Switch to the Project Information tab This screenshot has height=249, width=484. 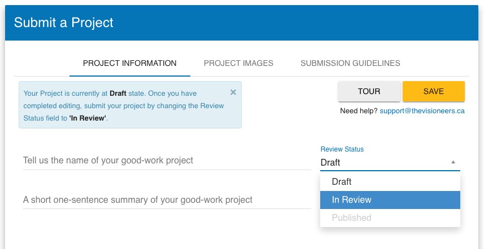(129, 63)
